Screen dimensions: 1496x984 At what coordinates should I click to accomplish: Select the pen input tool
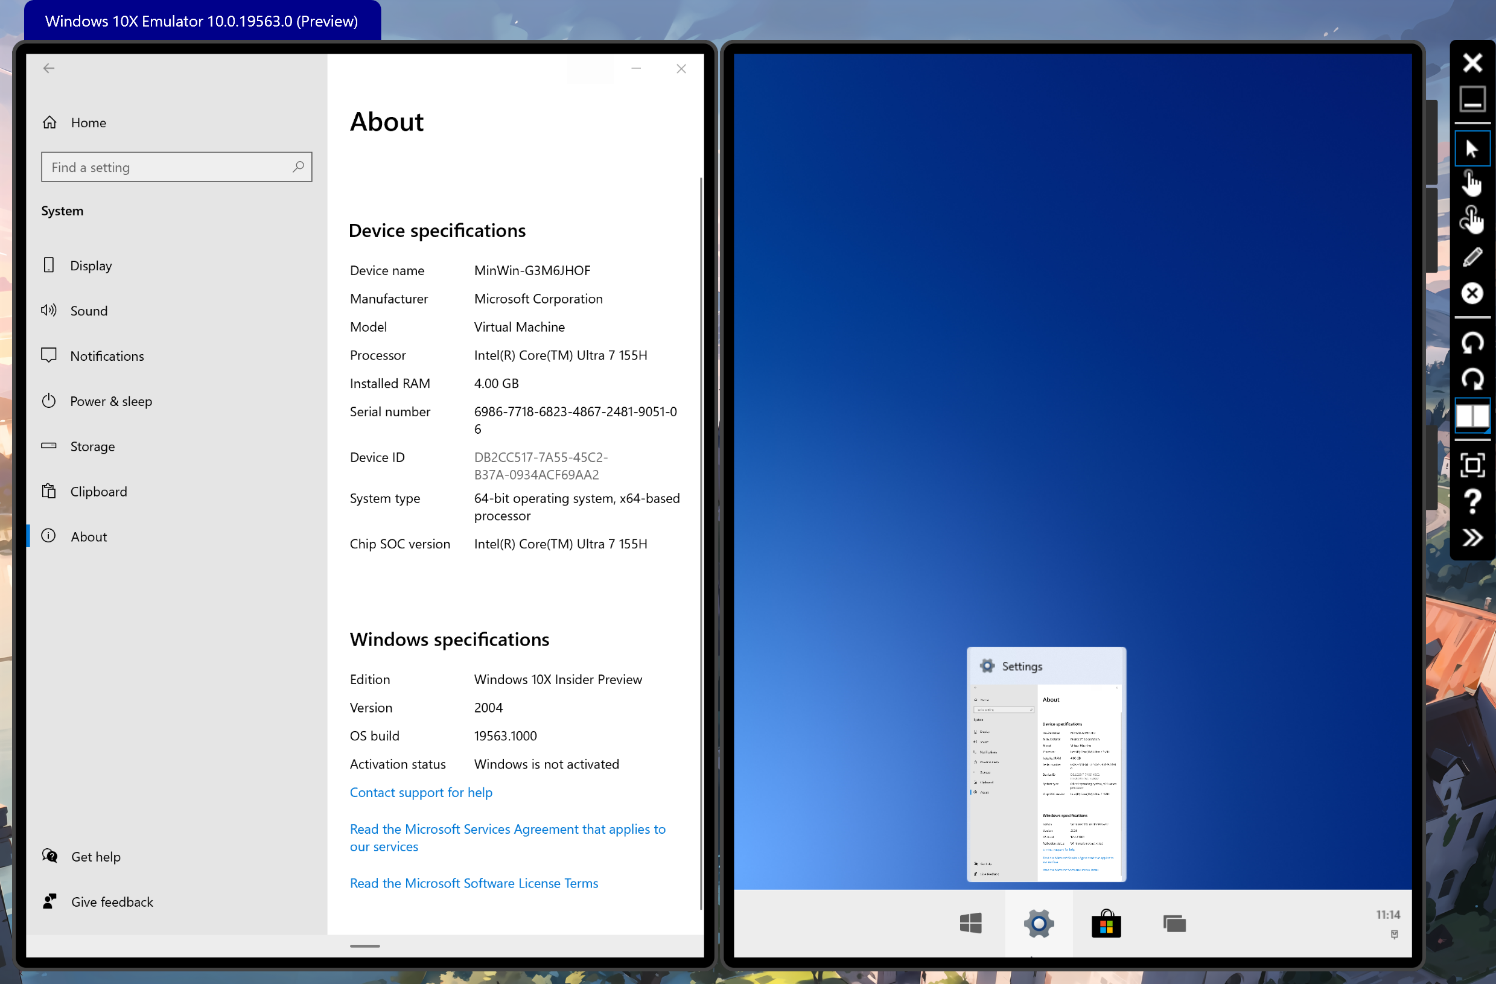pos(1471,257)
